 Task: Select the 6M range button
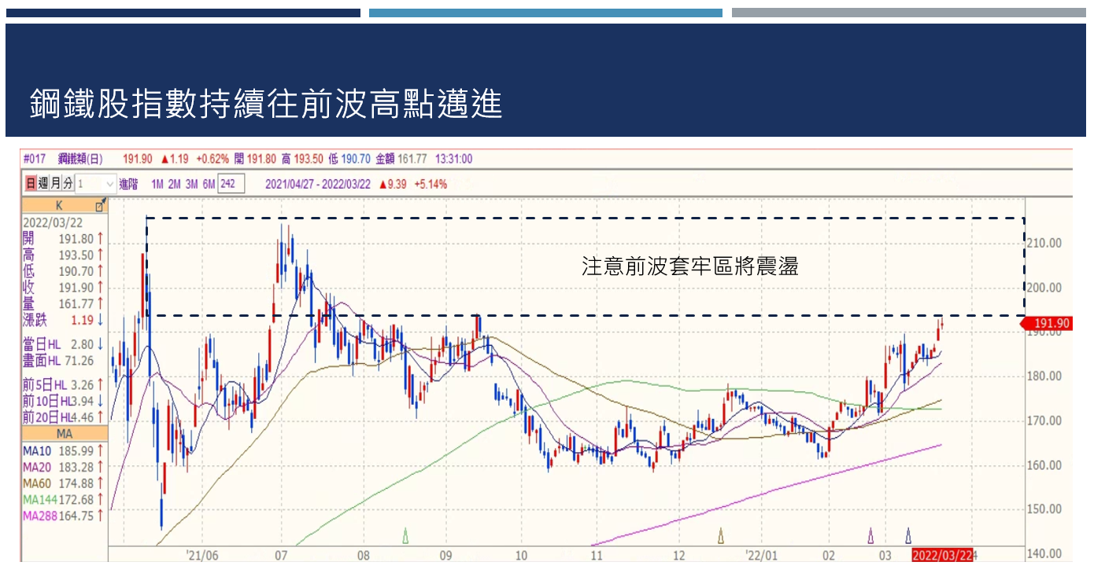(207, 182)
